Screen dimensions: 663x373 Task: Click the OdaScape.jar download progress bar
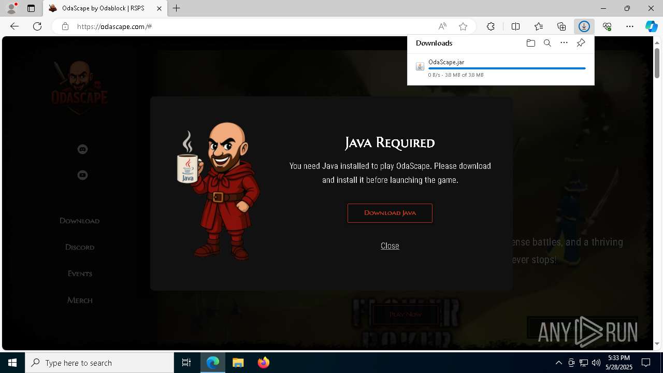[507, 68]
